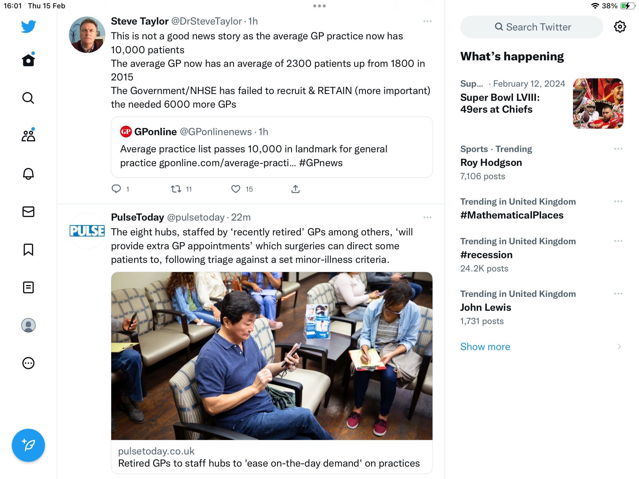Open Messages envelope icon
Viewport: 639px width, 479px height.
coord(28,212)
